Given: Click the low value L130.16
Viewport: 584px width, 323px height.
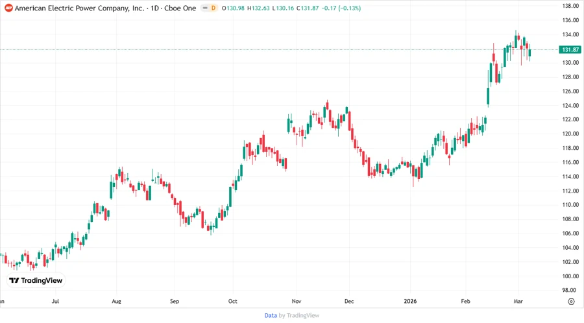Looking at the screenshot, I should tap(283, 8).
